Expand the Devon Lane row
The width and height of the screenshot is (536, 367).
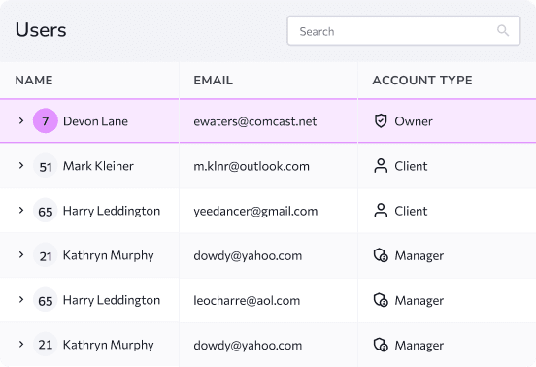(21, 120)
